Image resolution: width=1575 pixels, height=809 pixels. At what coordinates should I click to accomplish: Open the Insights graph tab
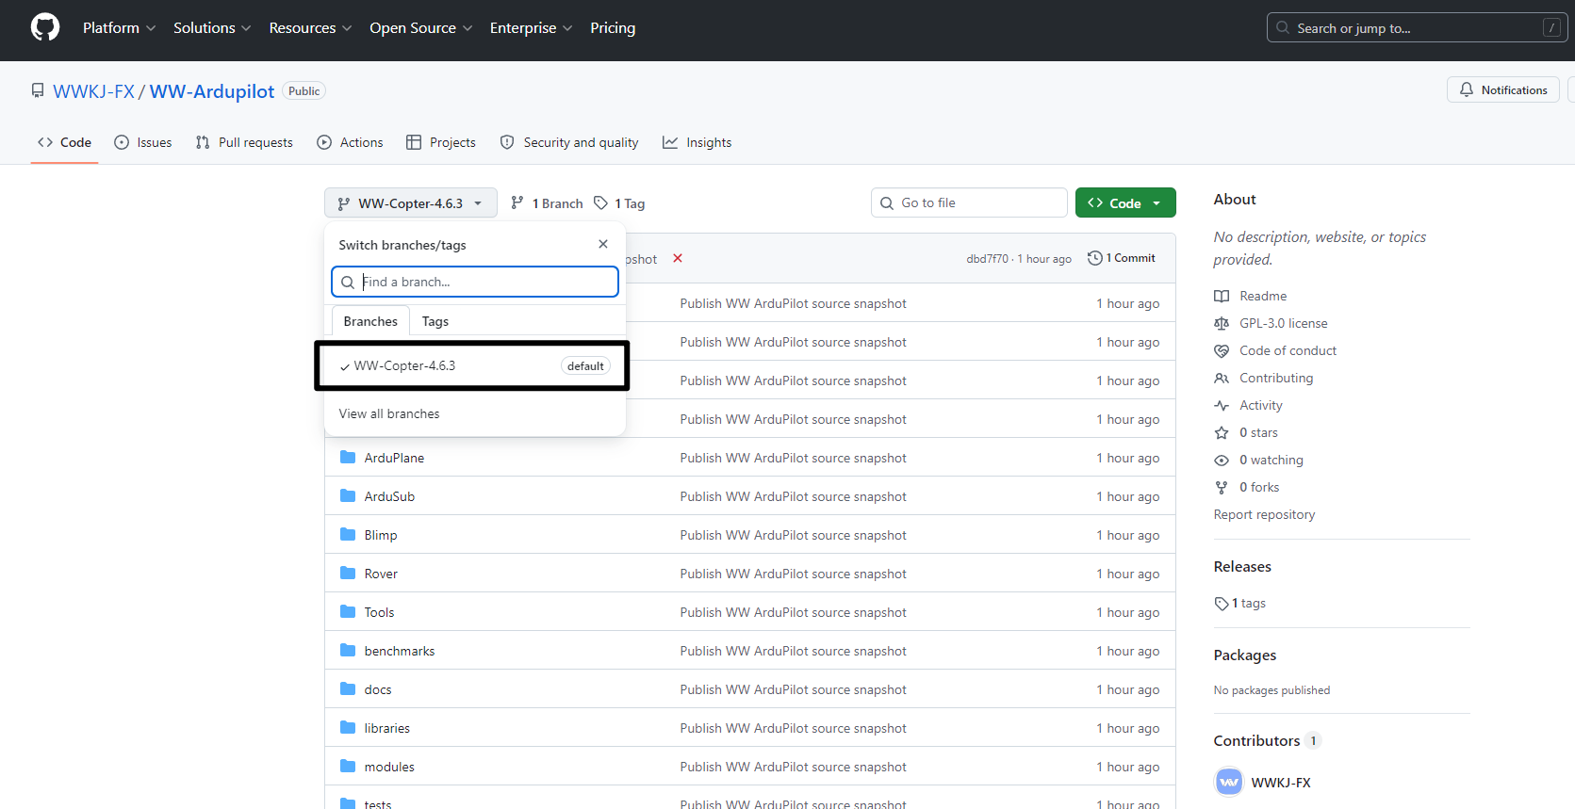click(697, 142)
